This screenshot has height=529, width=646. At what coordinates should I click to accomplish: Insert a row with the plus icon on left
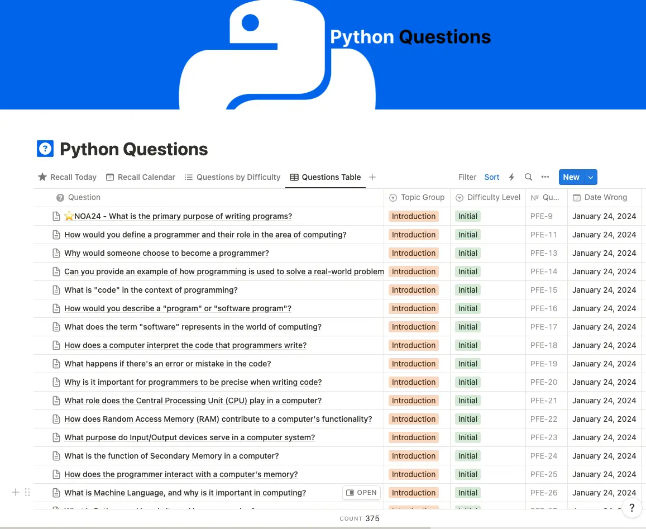coord(16,492)
